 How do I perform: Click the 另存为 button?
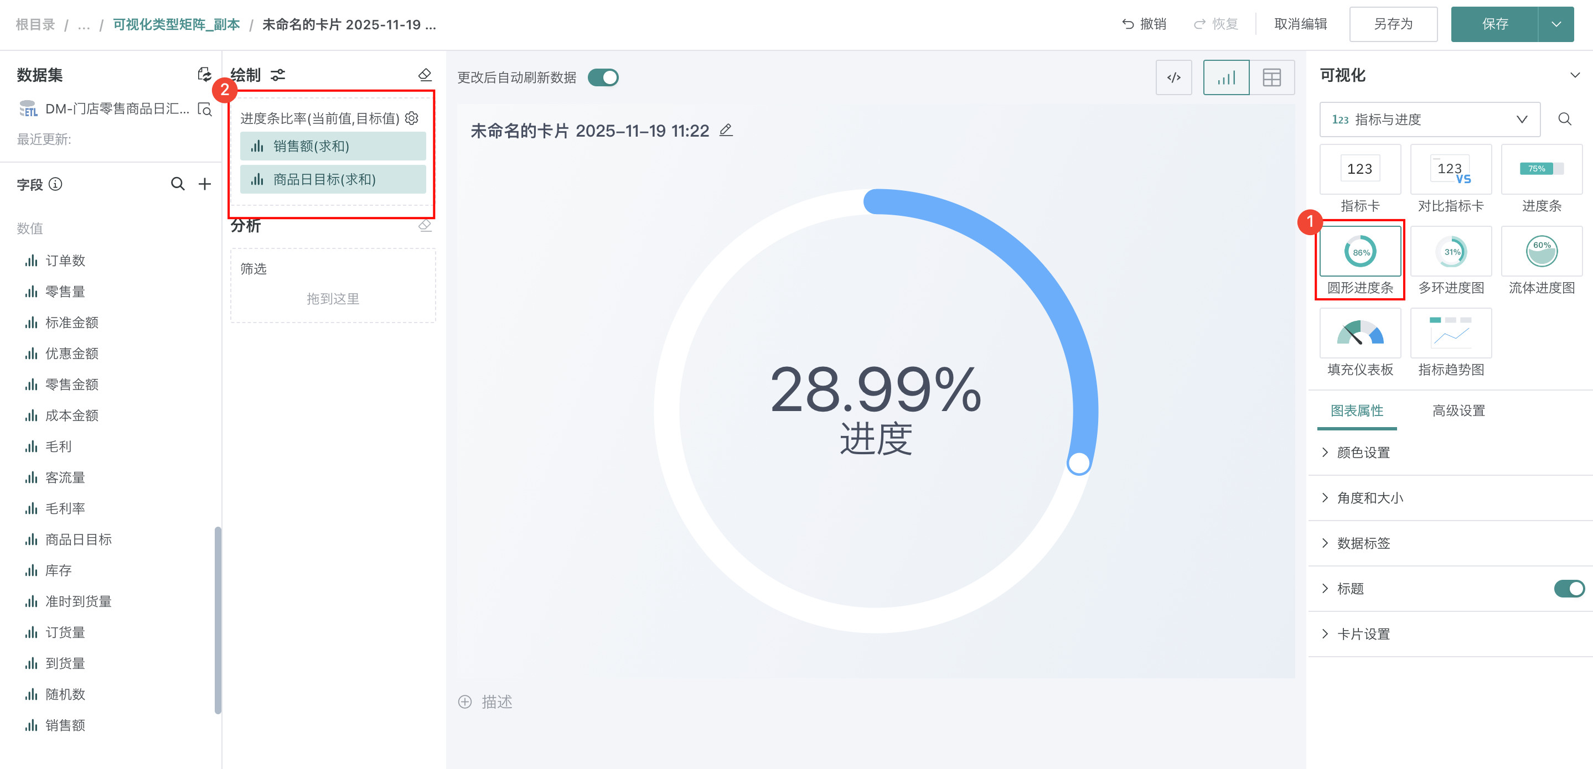(1393, 24)
